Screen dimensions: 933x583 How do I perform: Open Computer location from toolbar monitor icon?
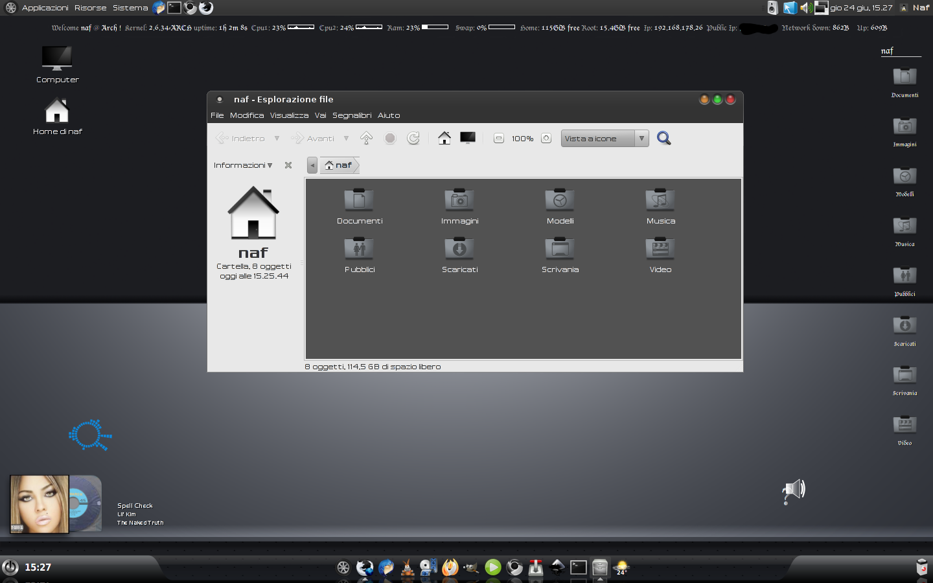(468, 138)
